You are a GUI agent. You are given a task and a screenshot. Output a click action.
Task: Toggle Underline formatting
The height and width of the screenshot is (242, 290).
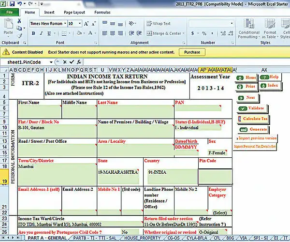point(49,33)
